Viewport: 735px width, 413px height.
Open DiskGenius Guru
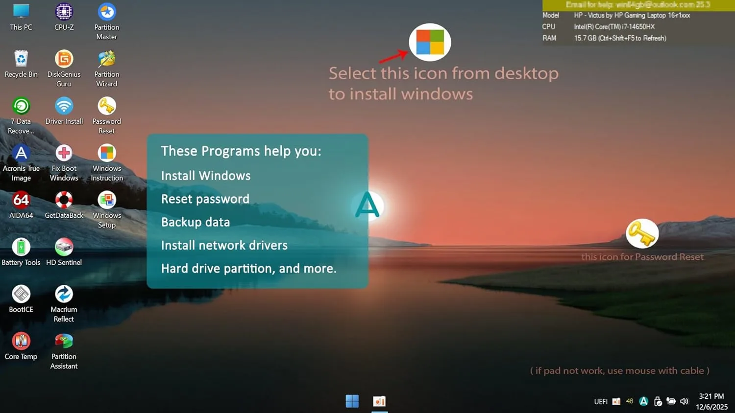64,59
